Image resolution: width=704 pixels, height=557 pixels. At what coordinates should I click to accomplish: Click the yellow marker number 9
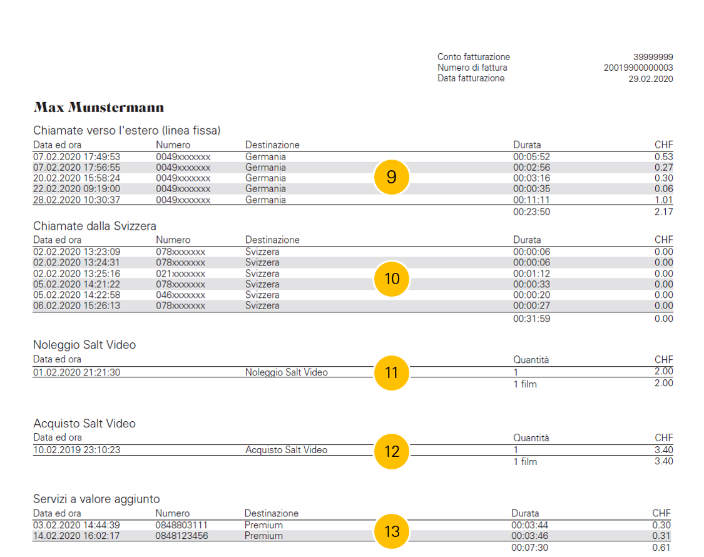point(391,178)
